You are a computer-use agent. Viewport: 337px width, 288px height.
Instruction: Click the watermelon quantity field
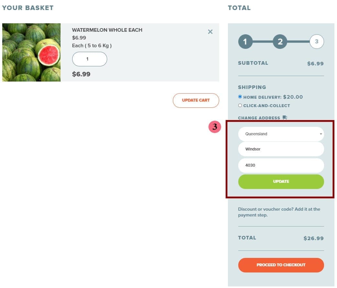[x=90, y=59]
